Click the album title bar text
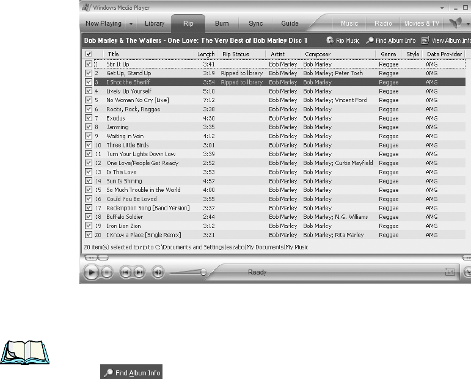The image size is (471, 379). pos(195,40)
